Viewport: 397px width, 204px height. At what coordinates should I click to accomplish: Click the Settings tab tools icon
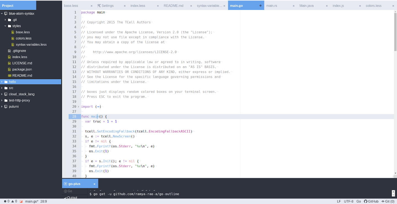(x=99, y=6)
